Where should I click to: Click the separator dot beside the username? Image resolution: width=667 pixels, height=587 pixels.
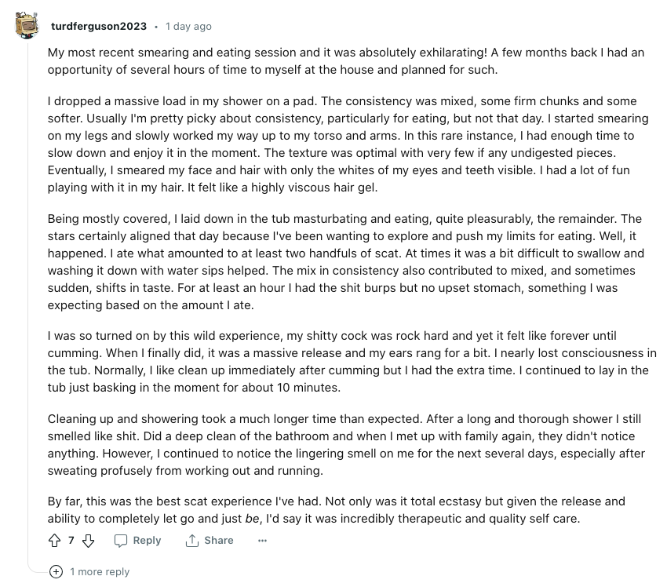click(x=156, y=27)
